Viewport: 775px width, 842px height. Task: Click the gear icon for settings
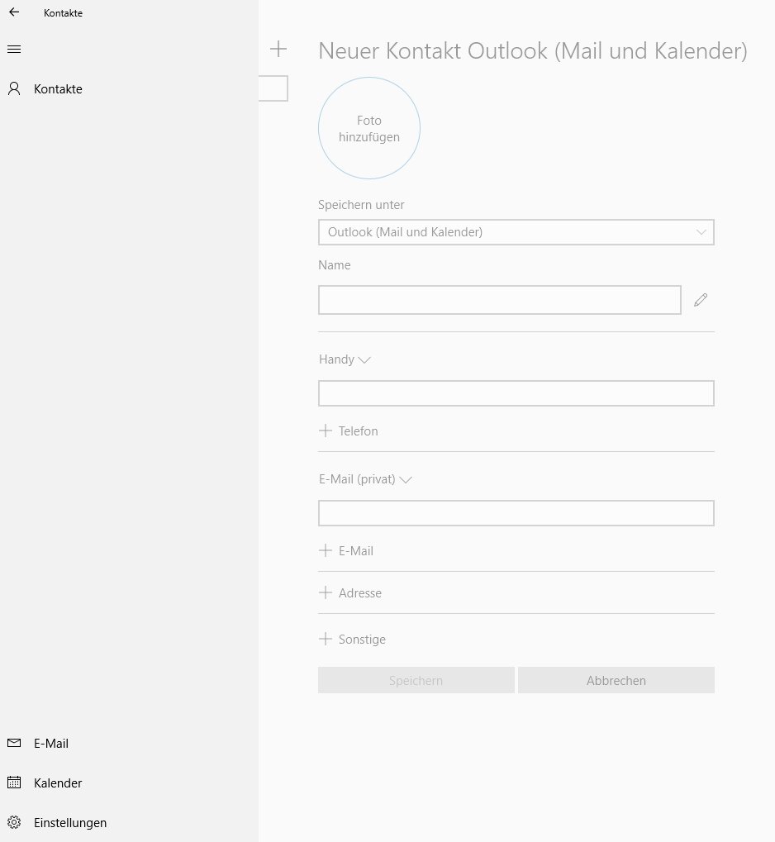point(14,822)
